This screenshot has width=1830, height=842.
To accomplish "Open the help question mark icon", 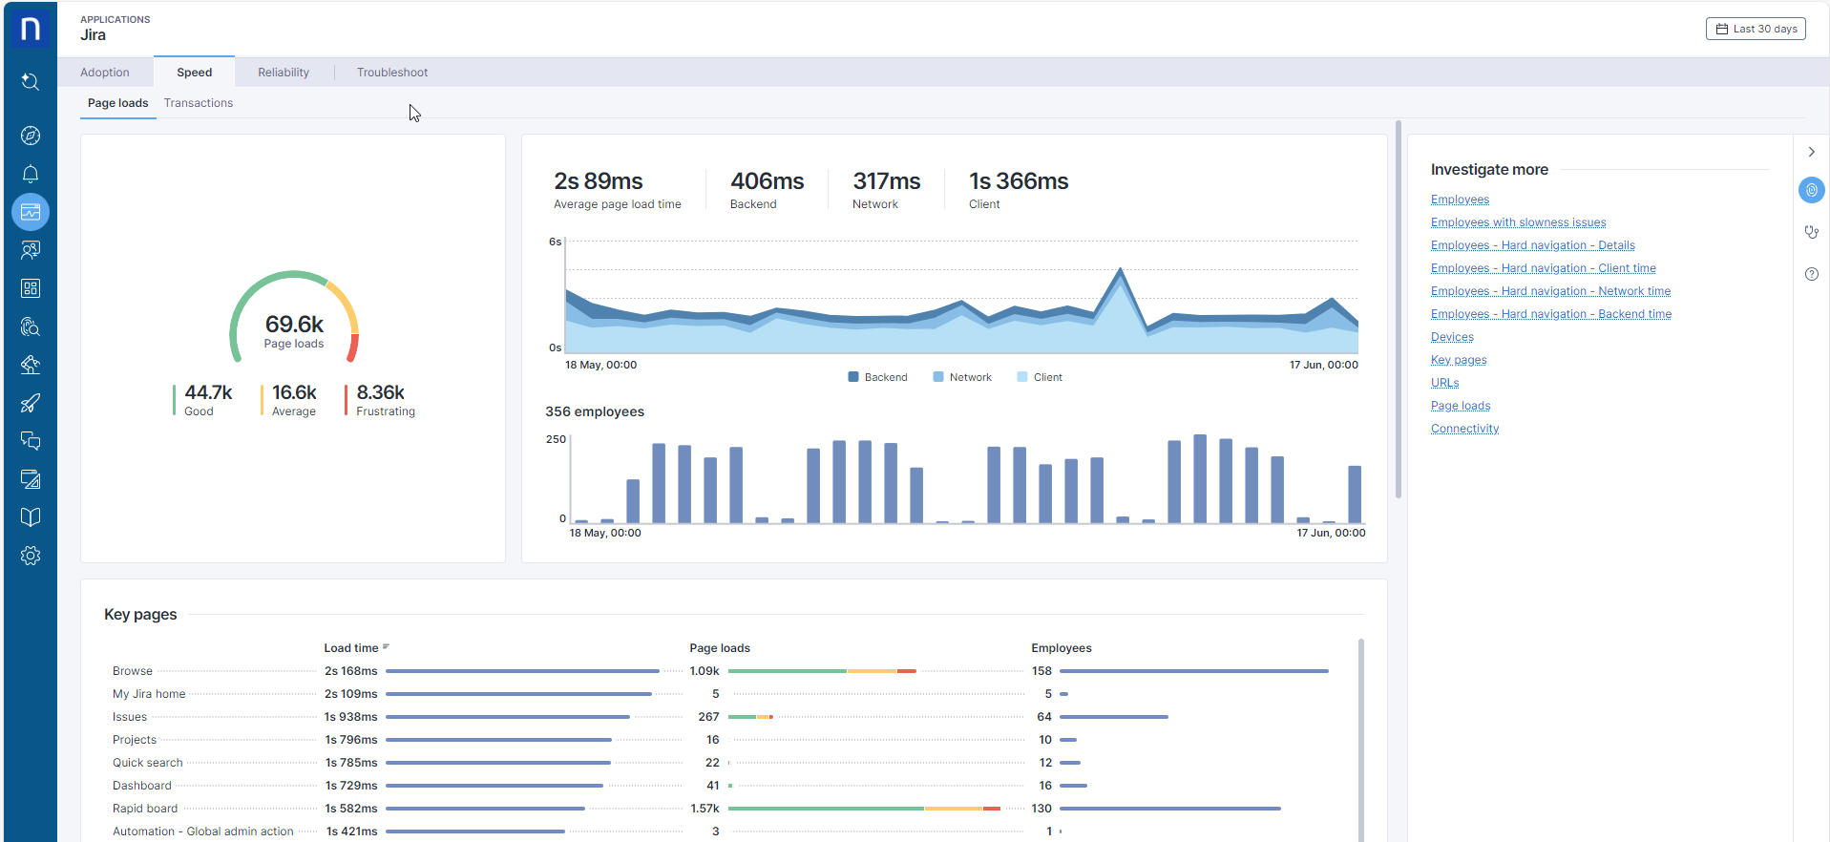I will tap(1811, 274).
